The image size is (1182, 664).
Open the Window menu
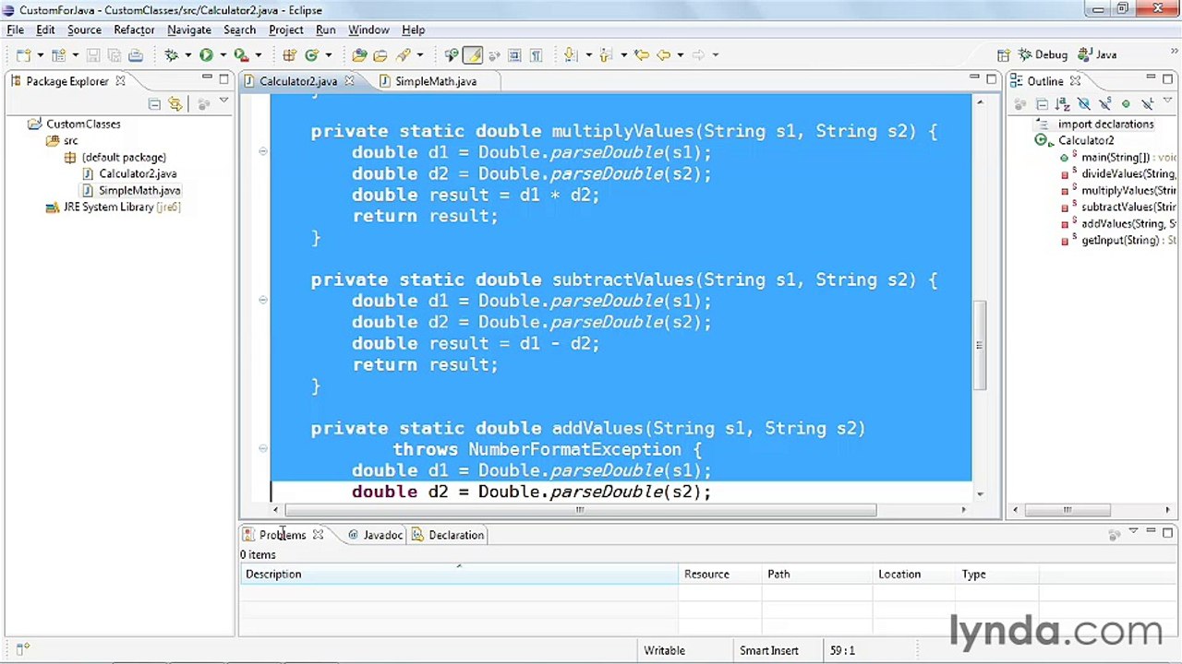pyautogui.click(x=368, y=30)
